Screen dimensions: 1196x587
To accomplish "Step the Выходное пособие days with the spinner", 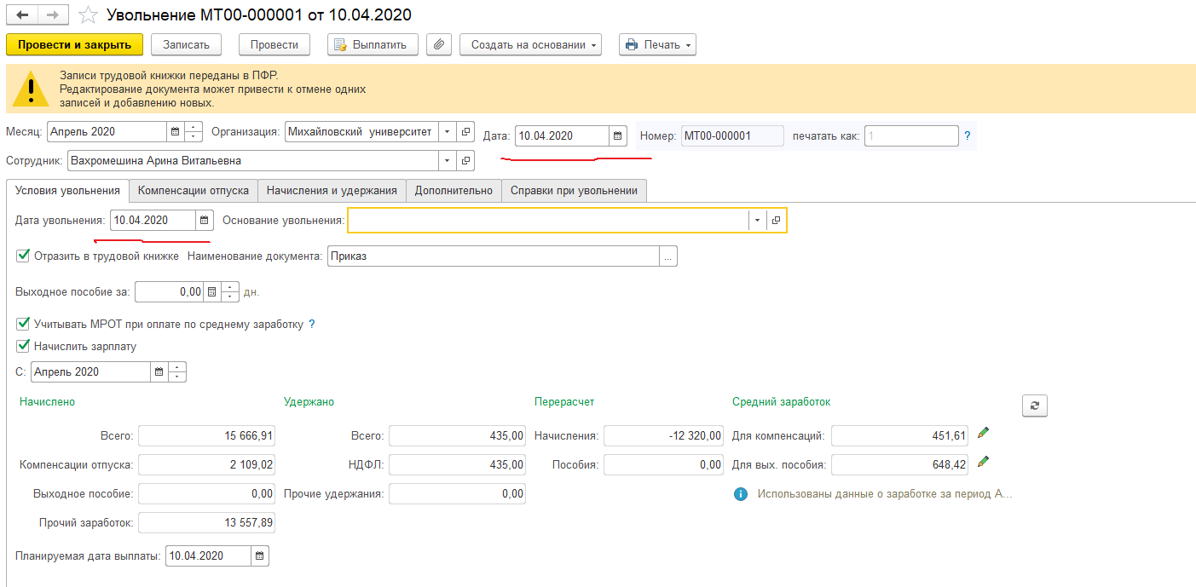I will coord(230,291).
